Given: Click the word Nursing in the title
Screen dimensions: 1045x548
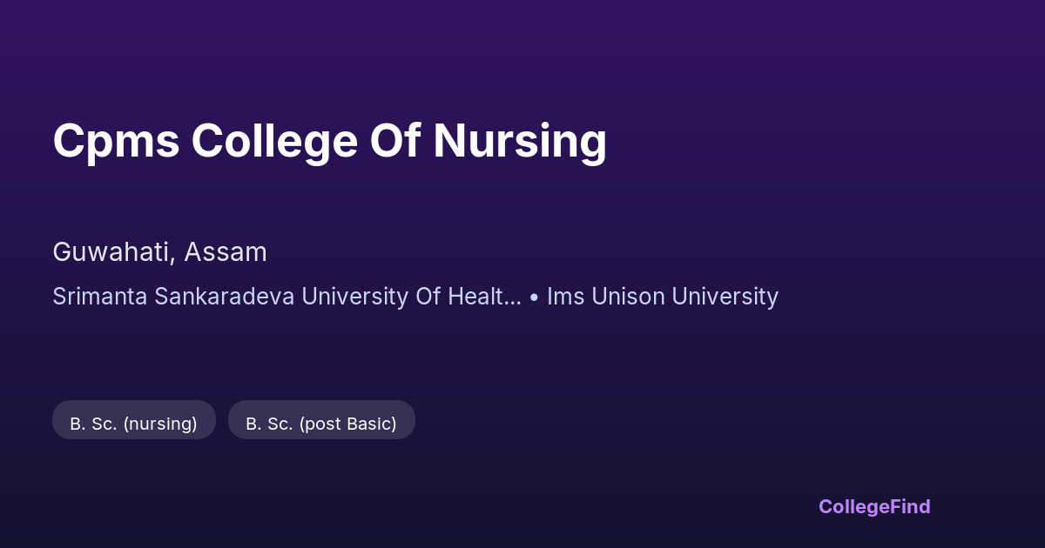Looking at the screenshot, I should (519, 141).
